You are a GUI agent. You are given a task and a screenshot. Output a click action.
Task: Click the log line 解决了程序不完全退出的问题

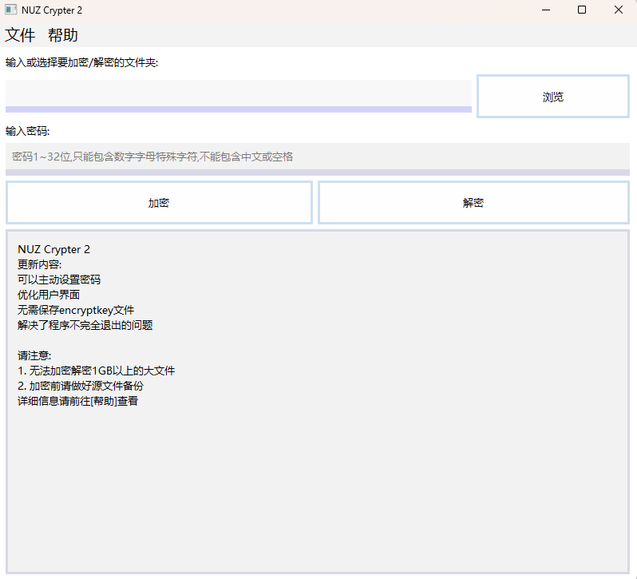[85, 325]
